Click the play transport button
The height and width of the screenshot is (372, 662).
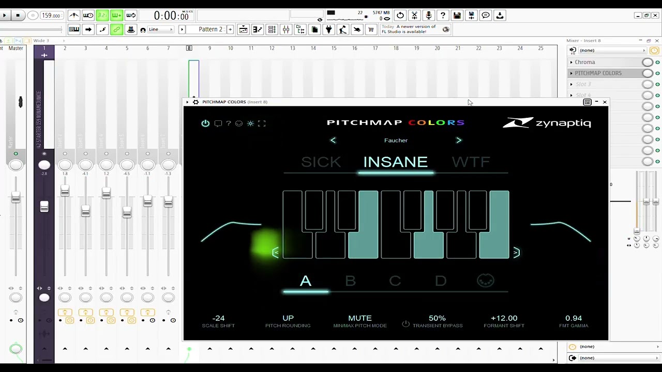pyautogui.click(x=5, y=16)
